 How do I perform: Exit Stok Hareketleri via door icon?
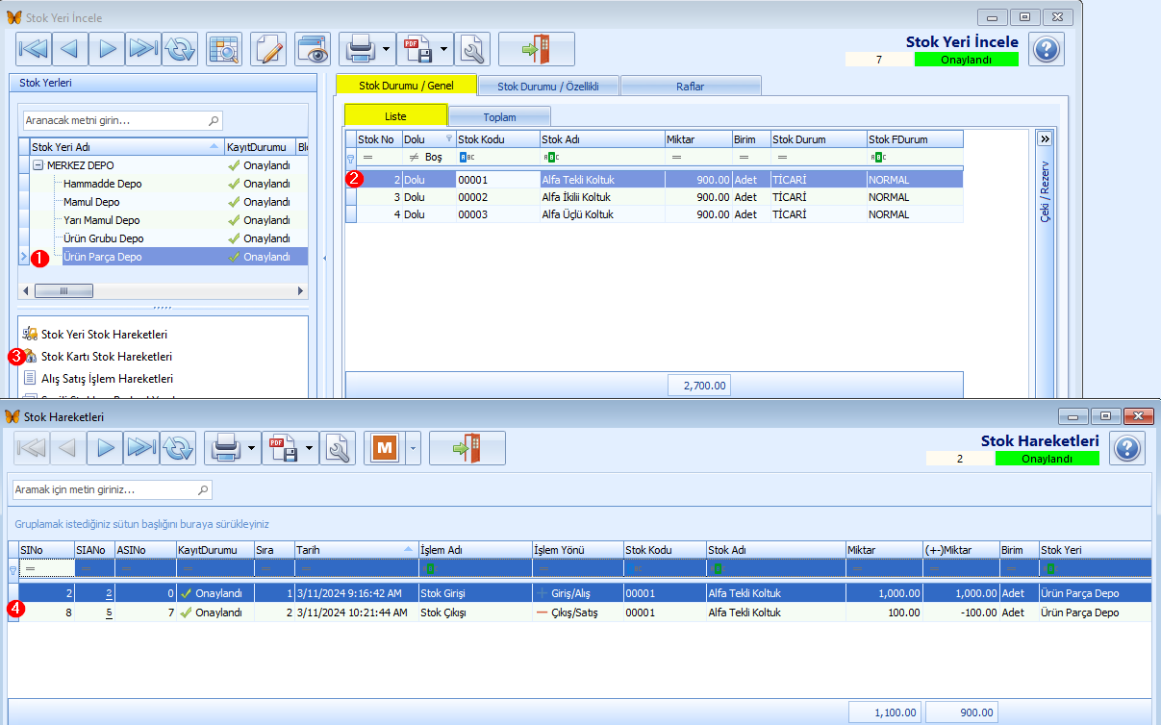(x=467, y=447)
